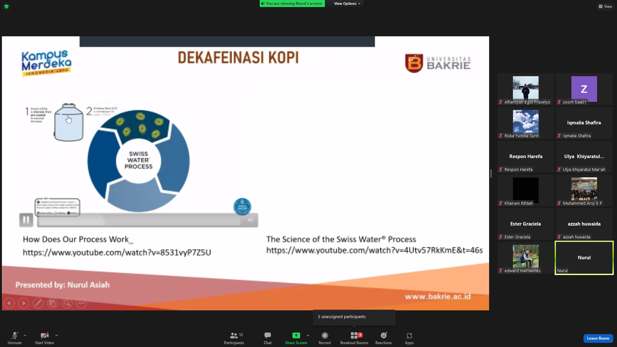Click muted mic icon on Alfiansyah's tile
Screen dimensions: 617x347
(501, 102)
